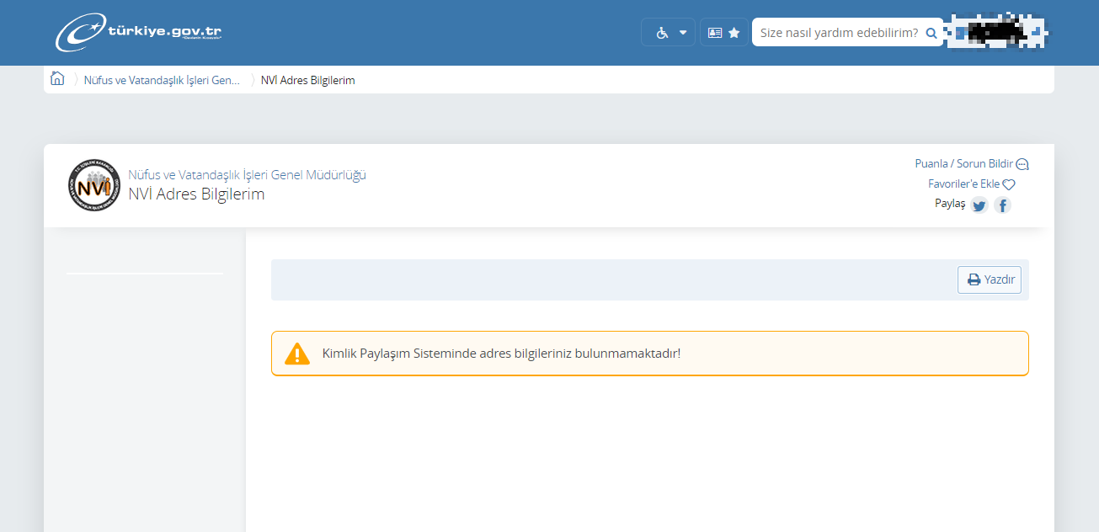Share the page on Twitter
This screenshot has height=532, width=1099.
(979, 205)
